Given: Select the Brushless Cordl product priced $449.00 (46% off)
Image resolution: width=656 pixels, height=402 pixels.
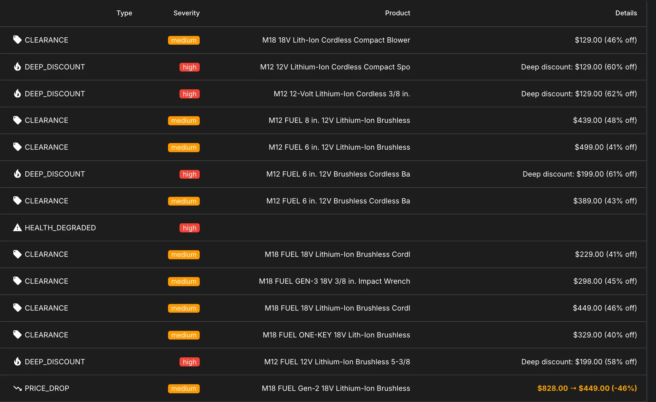Looking at the screenshot, I should point(337,308).
